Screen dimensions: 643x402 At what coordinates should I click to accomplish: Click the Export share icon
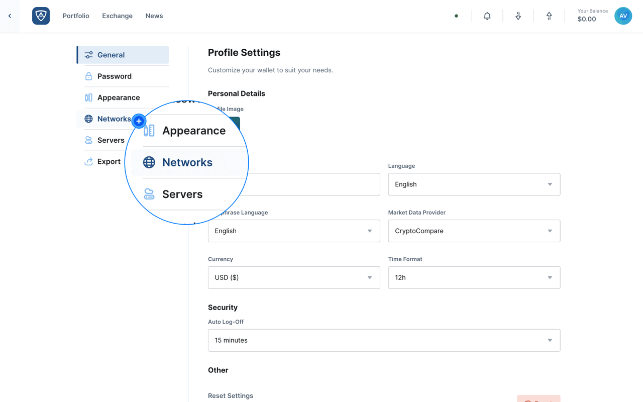88,161
